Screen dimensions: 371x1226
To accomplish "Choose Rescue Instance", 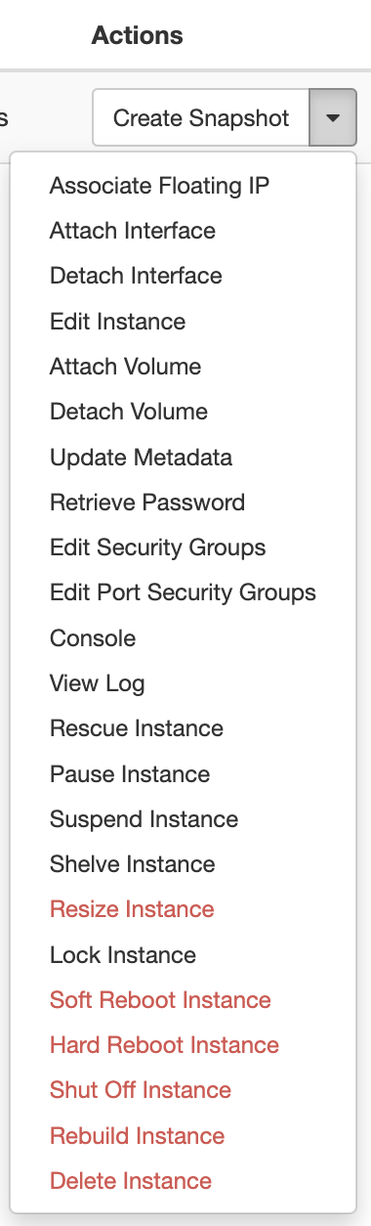I will click(x=137, y=728).
